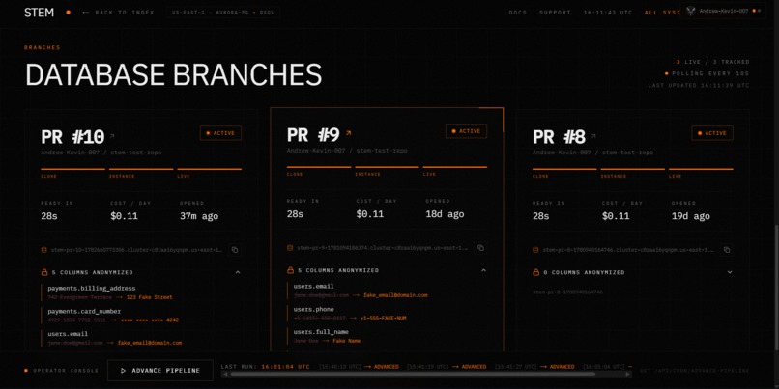Click PR #10 cluster endpoint text
This screenshot has height=389, width=779.
pyautogui.click(x=136, y=250)
